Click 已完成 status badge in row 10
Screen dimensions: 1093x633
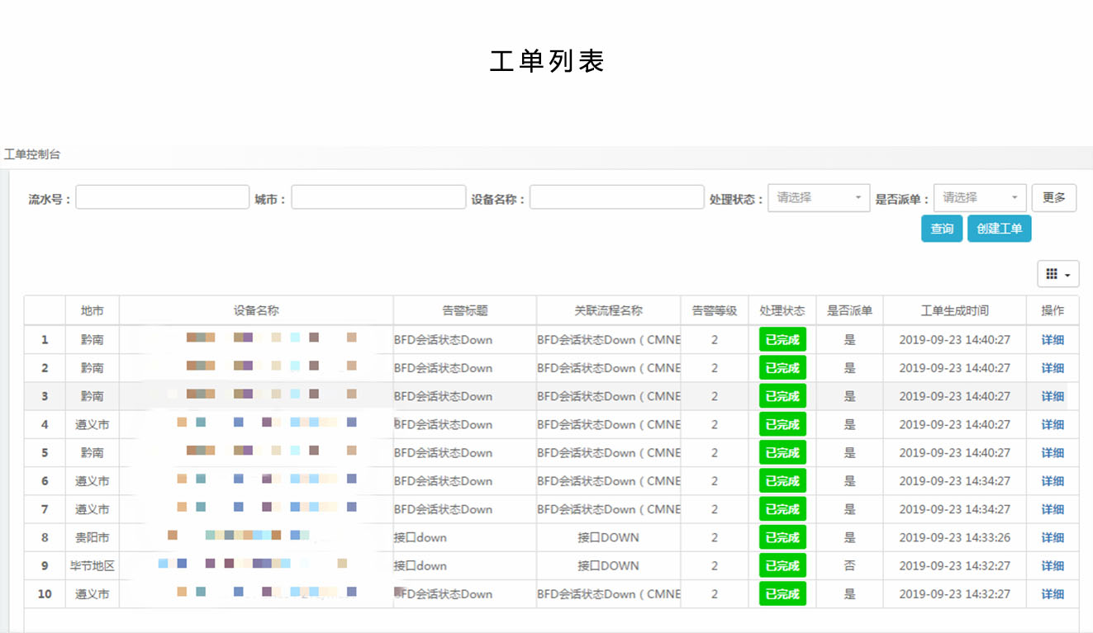782,594
